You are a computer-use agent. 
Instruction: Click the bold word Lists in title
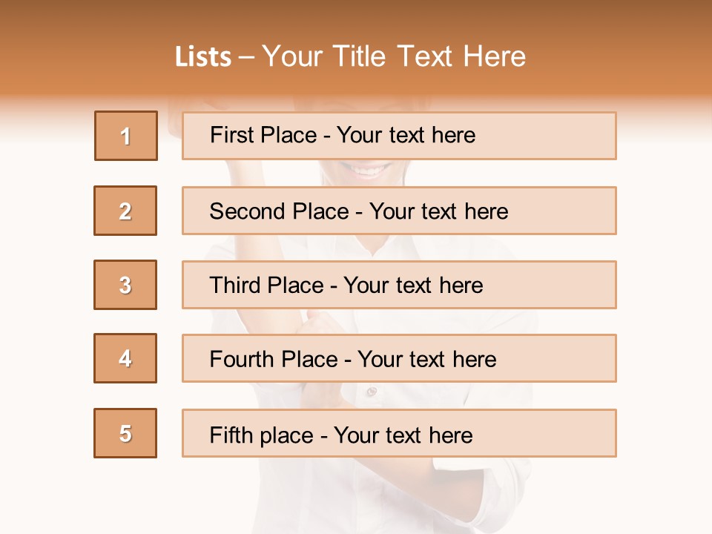click(x=203, y=57)
